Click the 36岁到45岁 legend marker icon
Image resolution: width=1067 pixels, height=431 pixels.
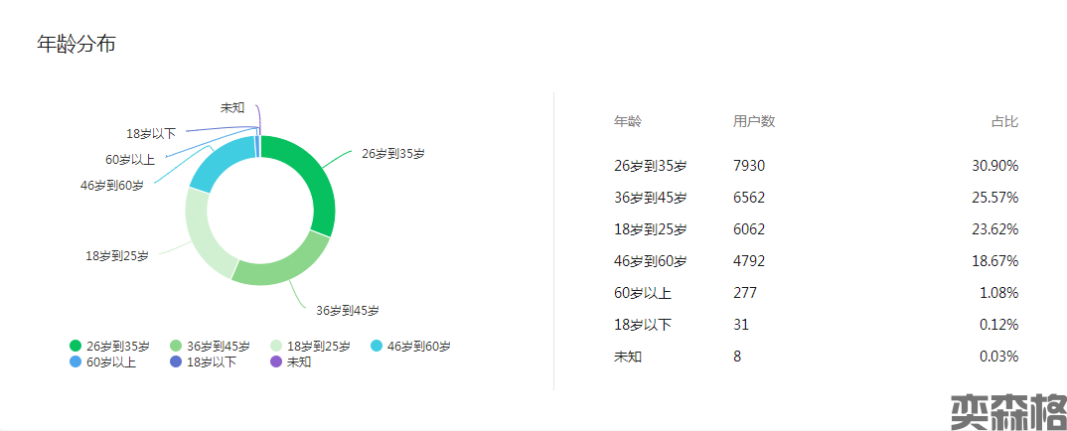tap(177, 346)
